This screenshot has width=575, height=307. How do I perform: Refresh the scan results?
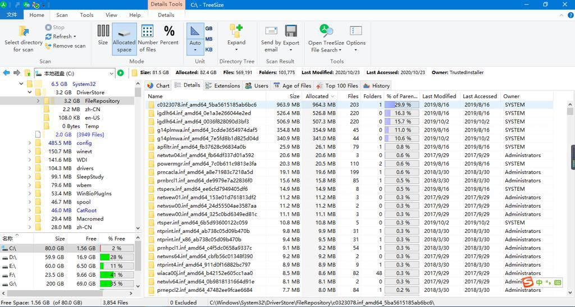click(x=61, y=36)
